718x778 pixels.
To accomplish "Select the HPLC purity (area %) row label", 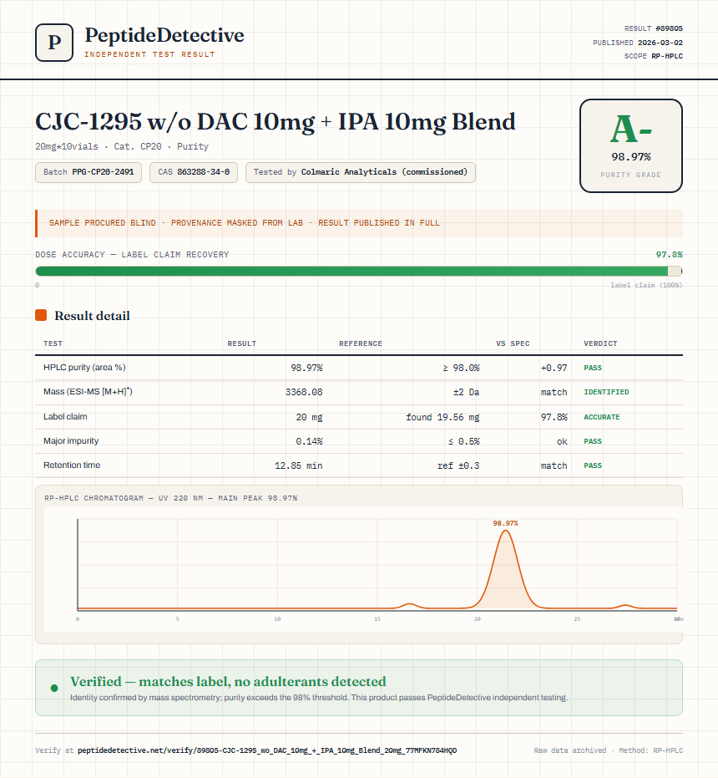I will (84, 367).
